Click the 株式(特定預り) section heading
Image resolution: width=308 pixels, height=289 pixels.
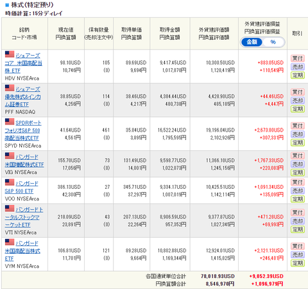point(32,4)
